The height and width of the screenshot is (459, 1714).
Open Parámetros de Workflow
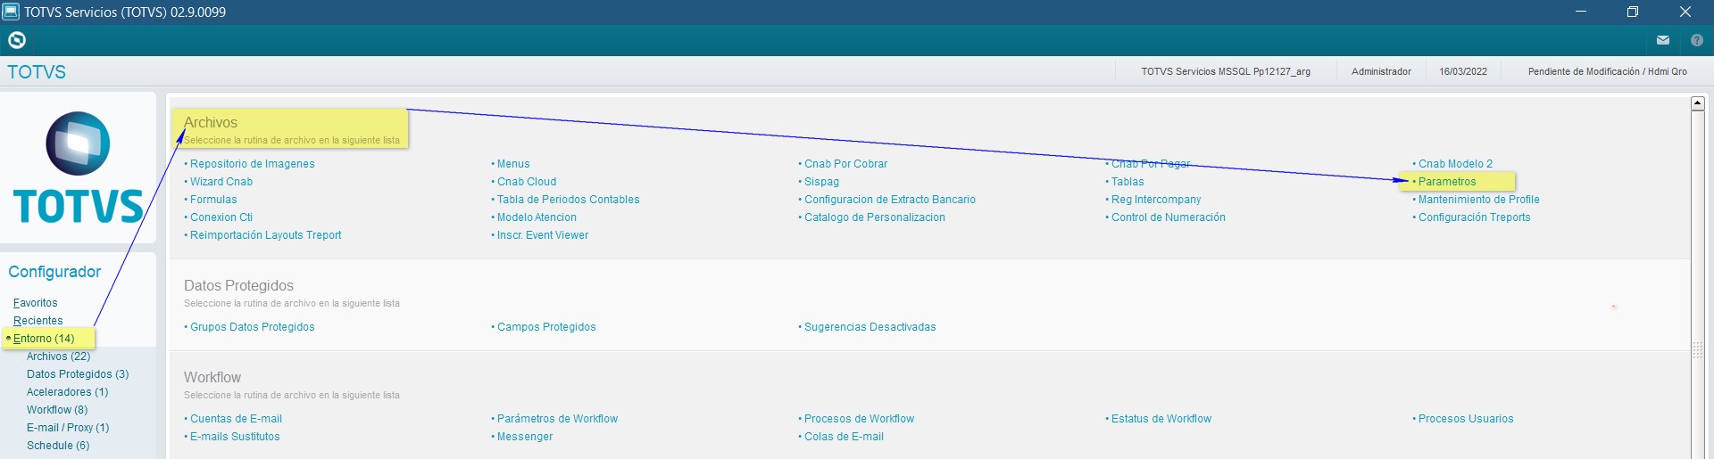pos(557,419)
